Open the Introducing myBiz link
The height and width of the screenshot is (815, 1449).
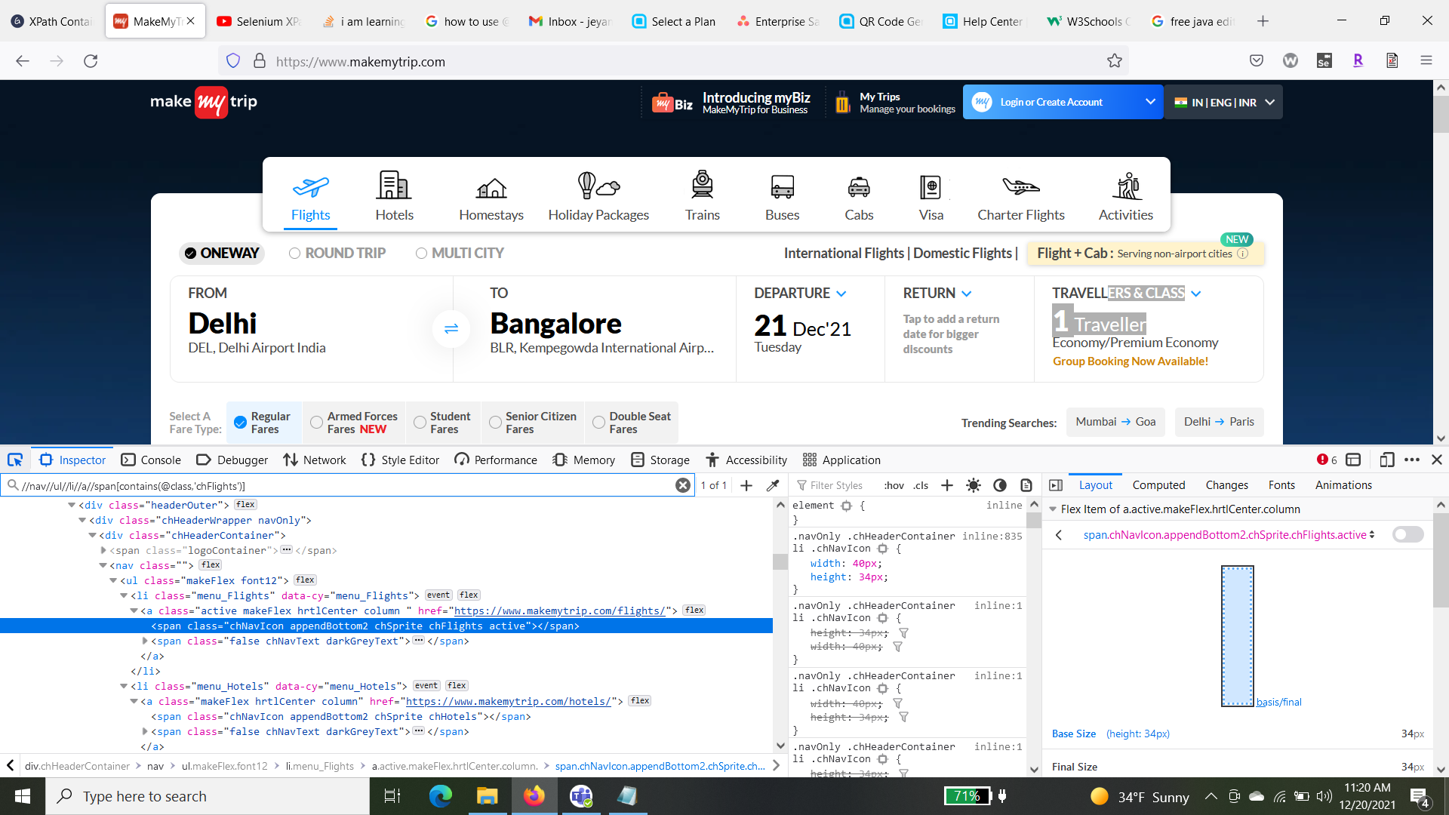pyautogui.click(x=731, y=102)
